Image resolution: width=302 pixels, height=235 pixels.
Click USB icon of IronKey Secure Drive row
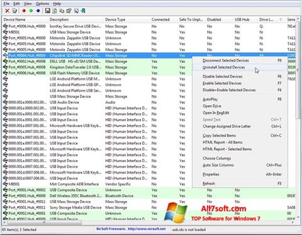(6, 26)
